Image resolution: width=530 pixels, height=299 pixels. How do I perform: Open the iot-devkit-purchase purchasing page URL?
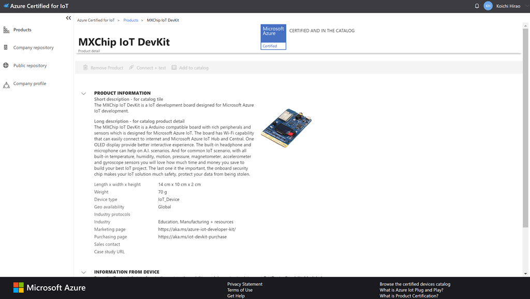[193, 237]
